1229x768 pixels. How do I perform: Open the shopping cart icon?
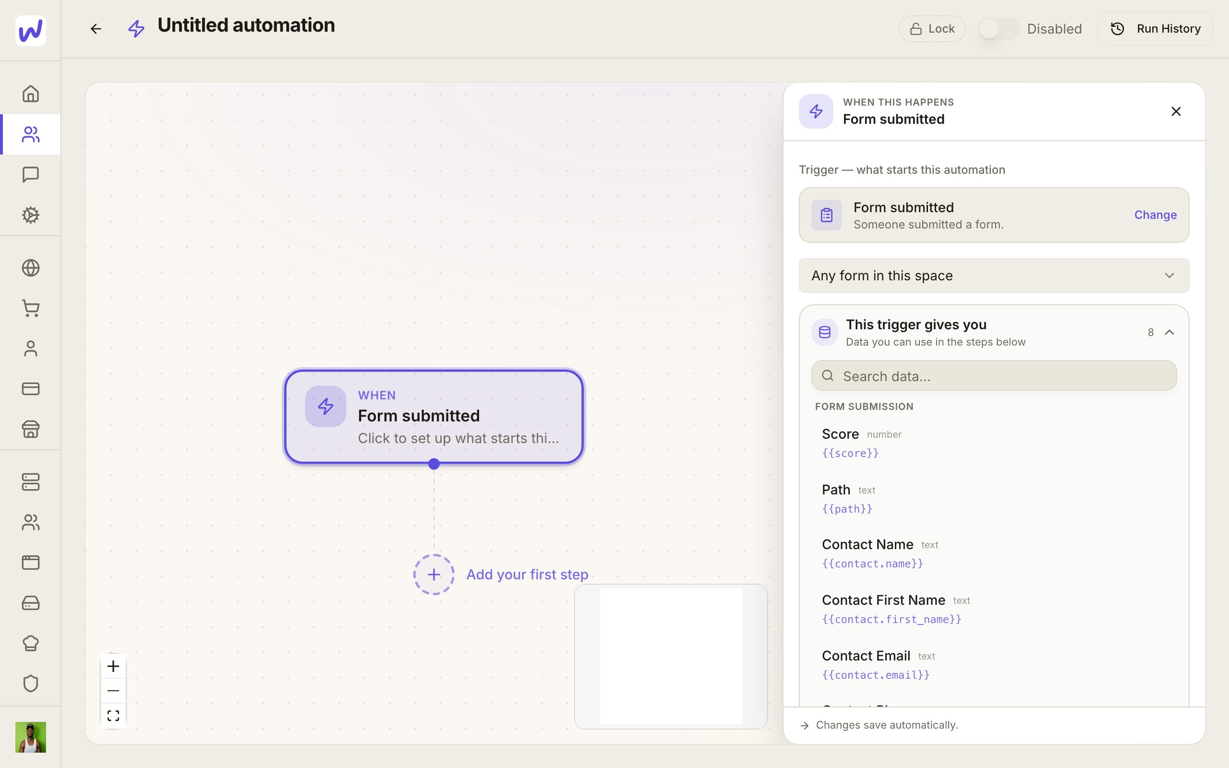(x=30, y=308)
